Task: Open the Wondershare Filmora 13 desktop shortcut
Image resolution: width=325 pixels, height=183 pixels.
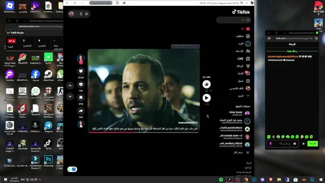Action: tap(36, 162)
